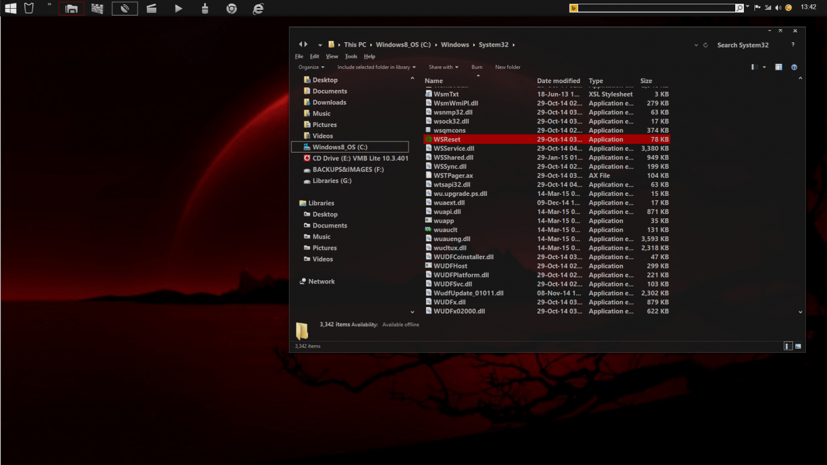Open the View menu

(x=332, y=56)
